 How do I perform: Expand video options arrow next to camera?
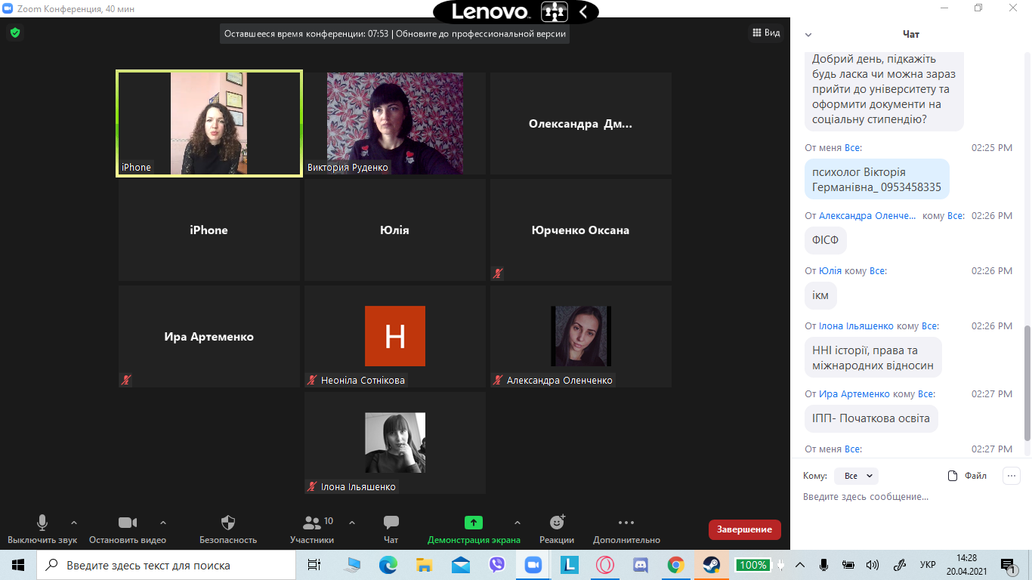(x=163, y=522)
